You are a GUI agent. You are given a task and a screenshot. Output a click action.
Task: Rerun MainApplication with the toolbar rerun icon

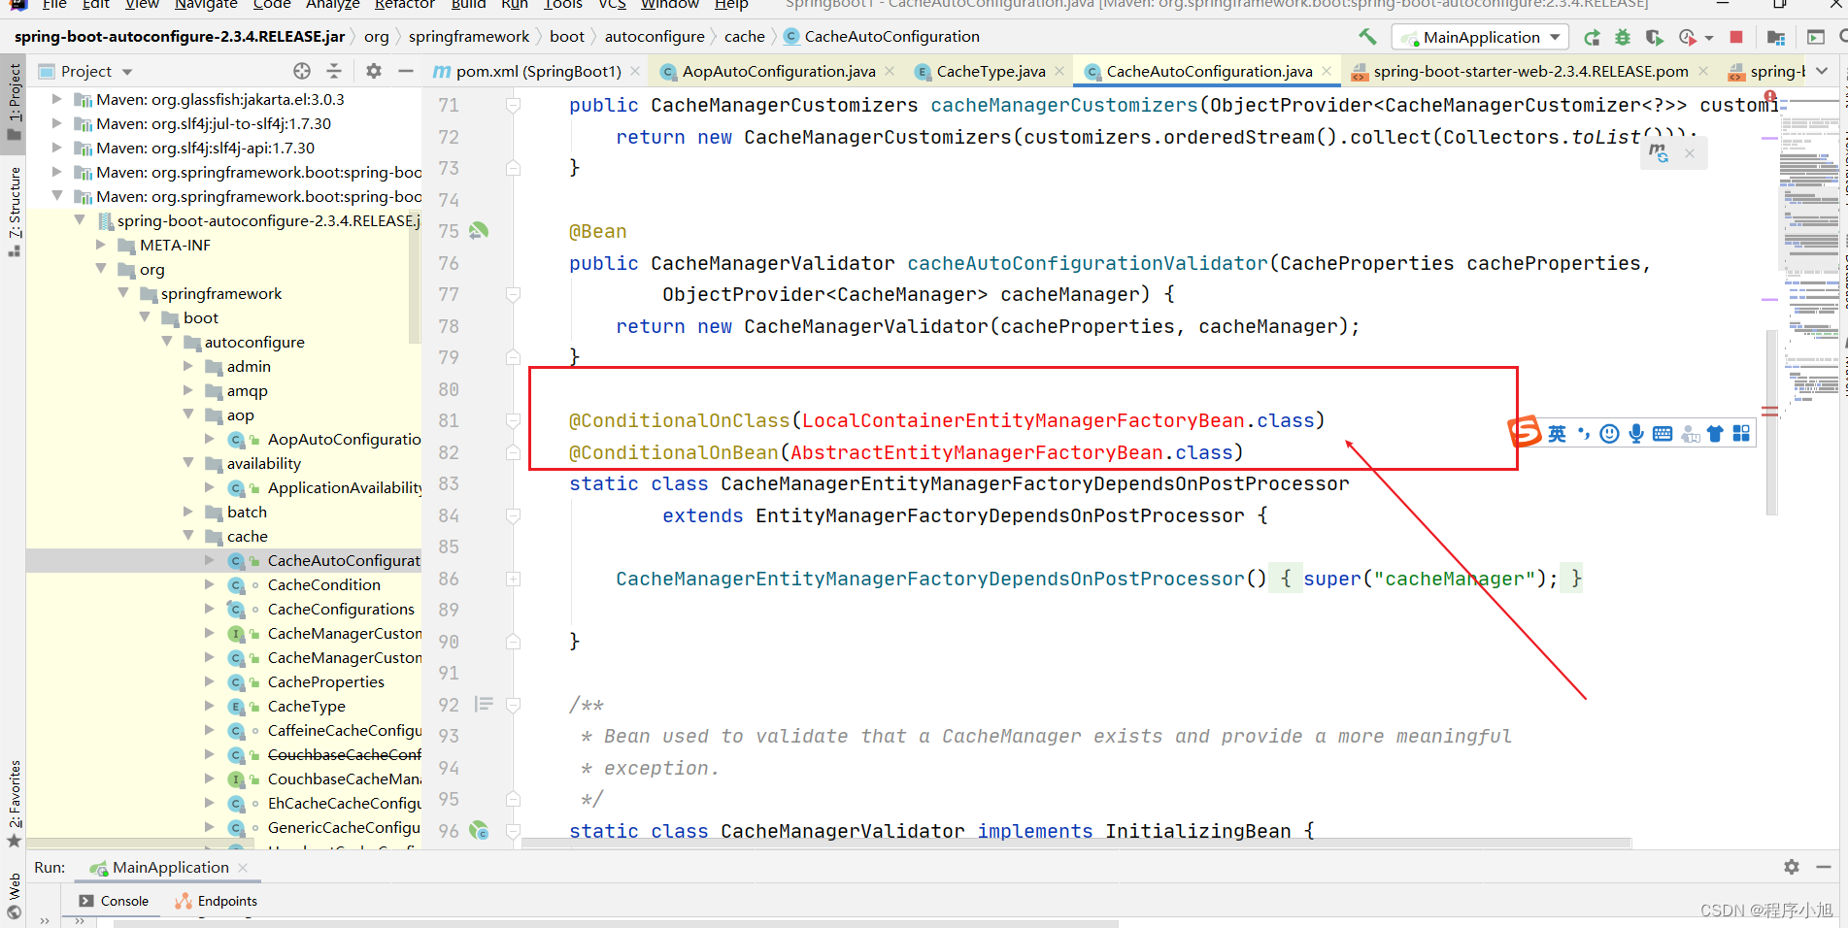(1593, 37)
